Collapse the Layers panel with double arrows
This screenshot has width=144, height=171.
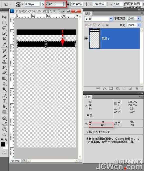tap(139, 10)
